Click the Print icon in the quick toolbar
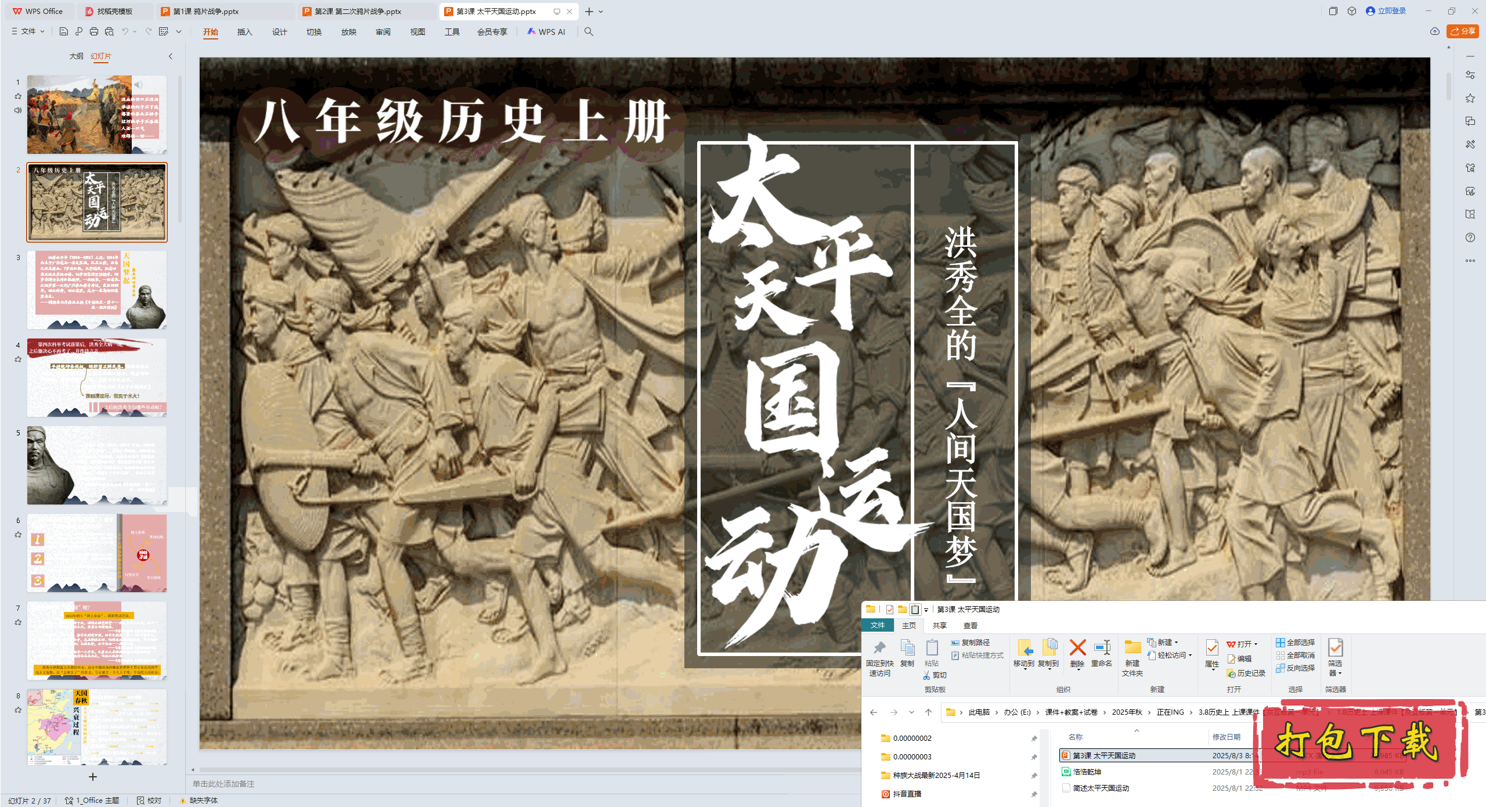1486x807 pixels. pyautogui.click(x=94, y=31)
